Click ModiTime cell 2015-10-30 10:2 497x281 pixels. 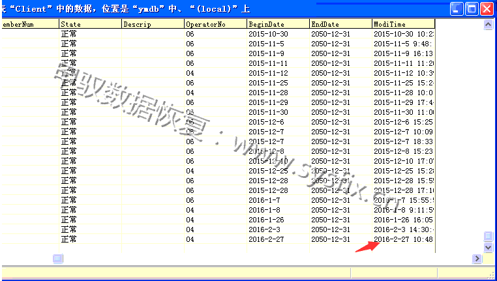[404, 34]
